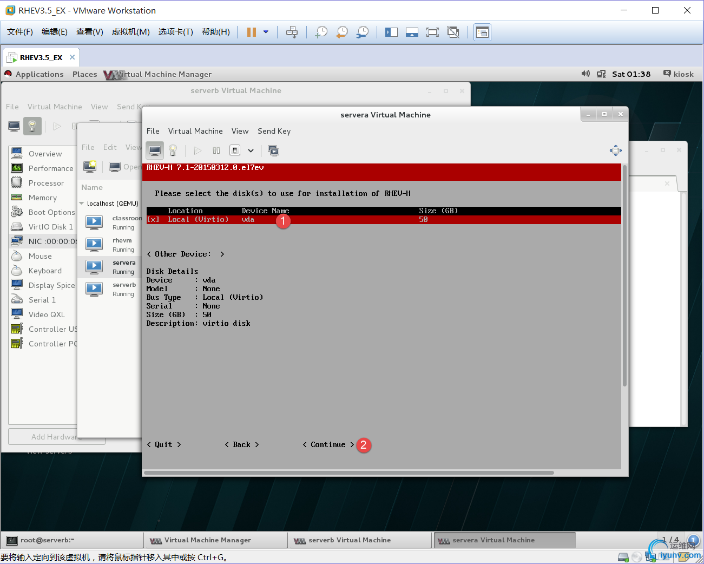This screenshot has height=564, width=704.
Task: Revert to snapshot via VMware toolbar icon
Action: pos(342,32)
